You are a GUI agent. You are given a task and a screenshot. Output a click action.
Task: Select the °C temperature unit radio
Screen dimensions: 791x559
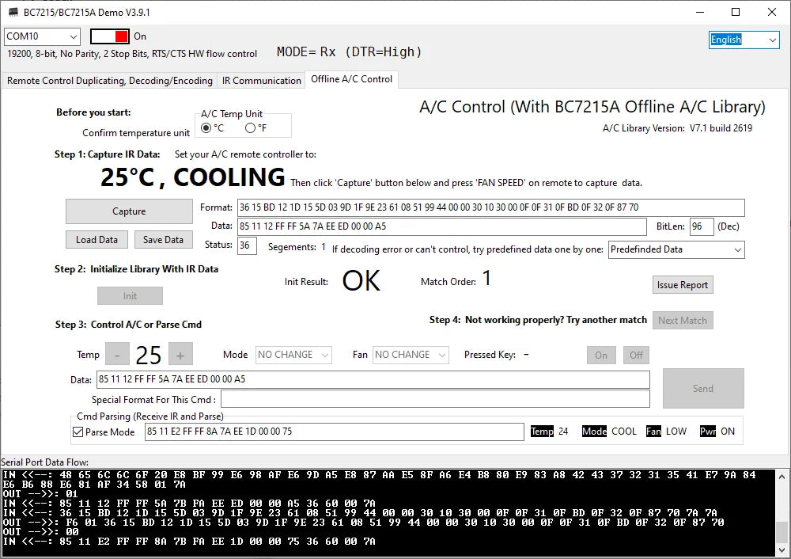click(x=206, y=128)
